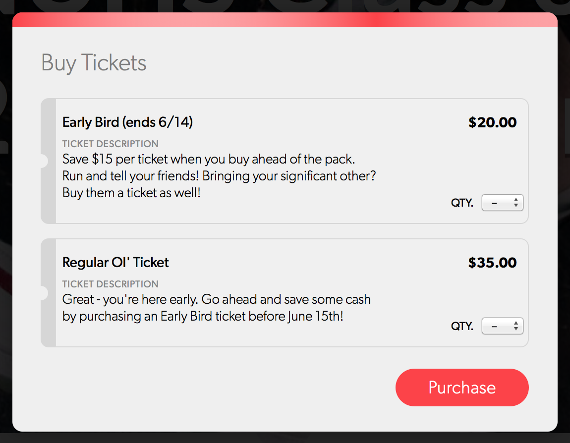570x443 pixels.
Task: Click the Regular Ol' Ticket TICKET DESCRIPTION label
Action: (111, 284)
